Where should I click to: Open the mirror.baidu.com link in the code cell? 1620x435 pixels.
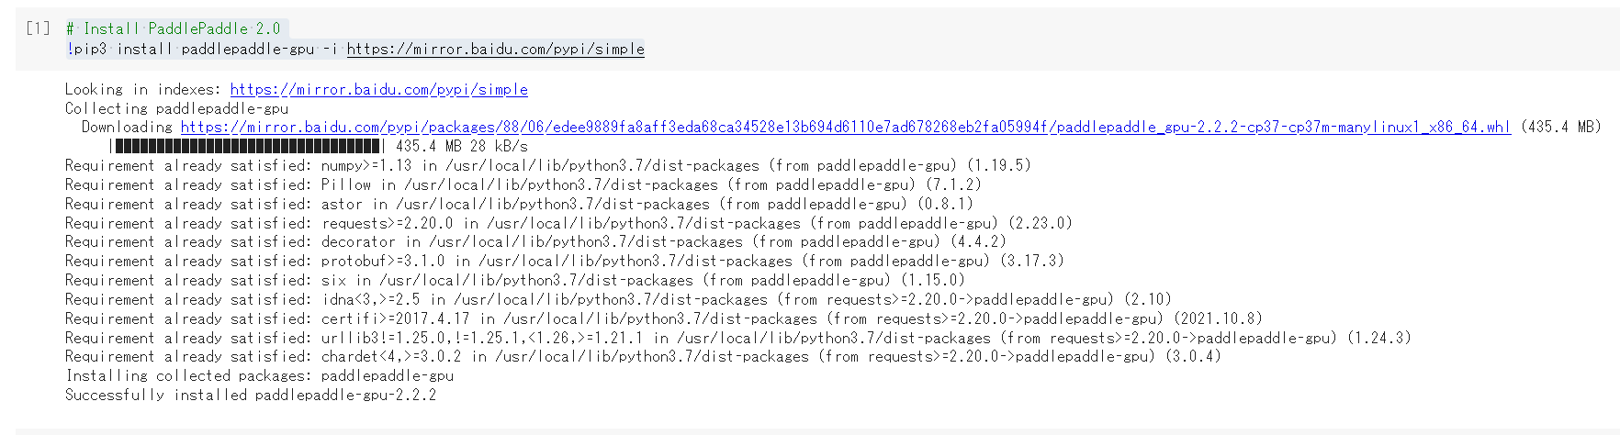pos(496,50)
